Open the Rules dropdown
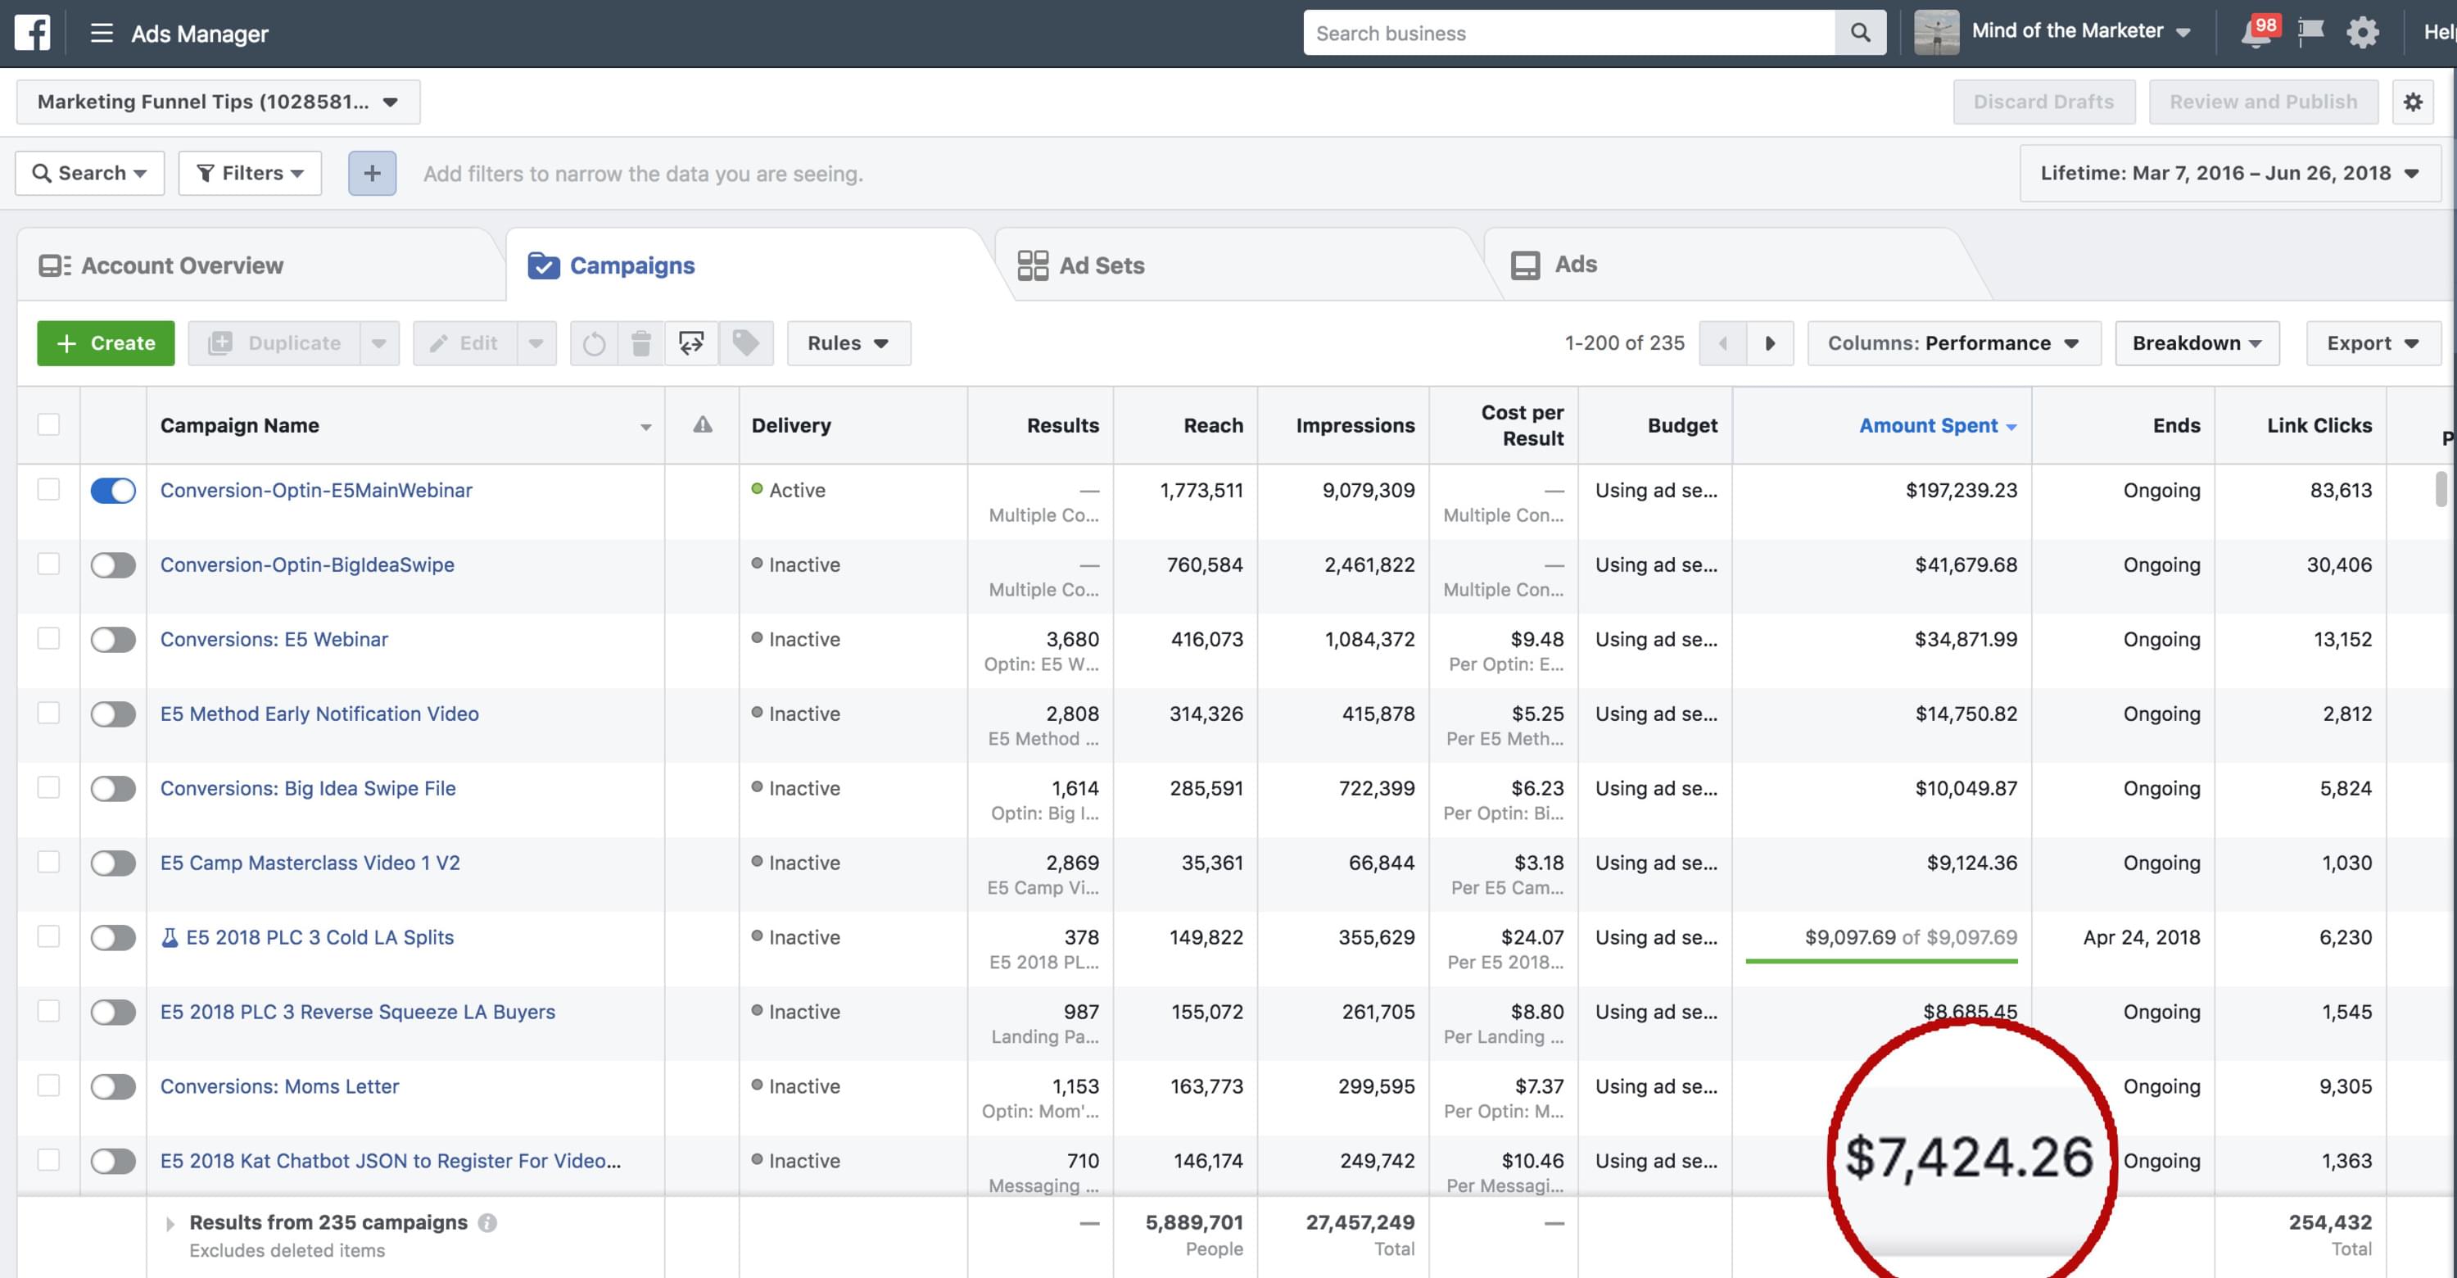Image resolution: width=2457 pixels, height=1278 pixels. (x=848, y=343)
